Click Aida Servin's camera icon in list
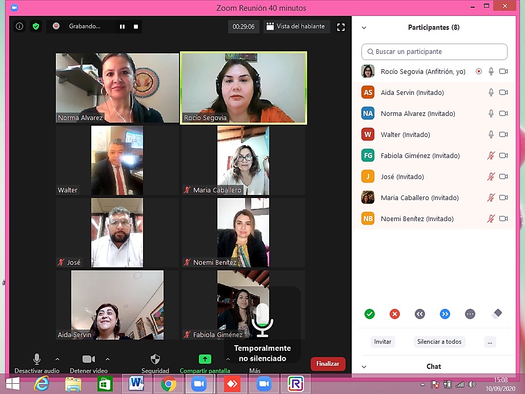525x394 pixels. [x=503, y=92]
